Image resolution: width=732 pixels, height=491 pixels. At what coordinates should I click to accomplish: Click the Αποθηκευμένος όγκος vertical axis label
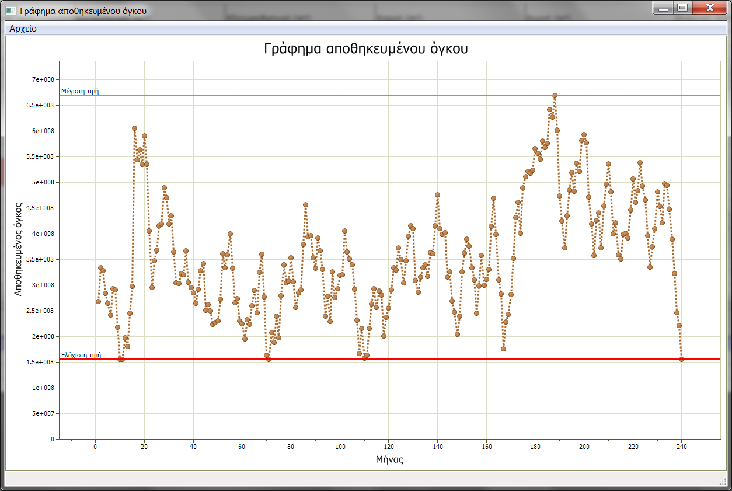pyautogui.click(x=18, y=249)
